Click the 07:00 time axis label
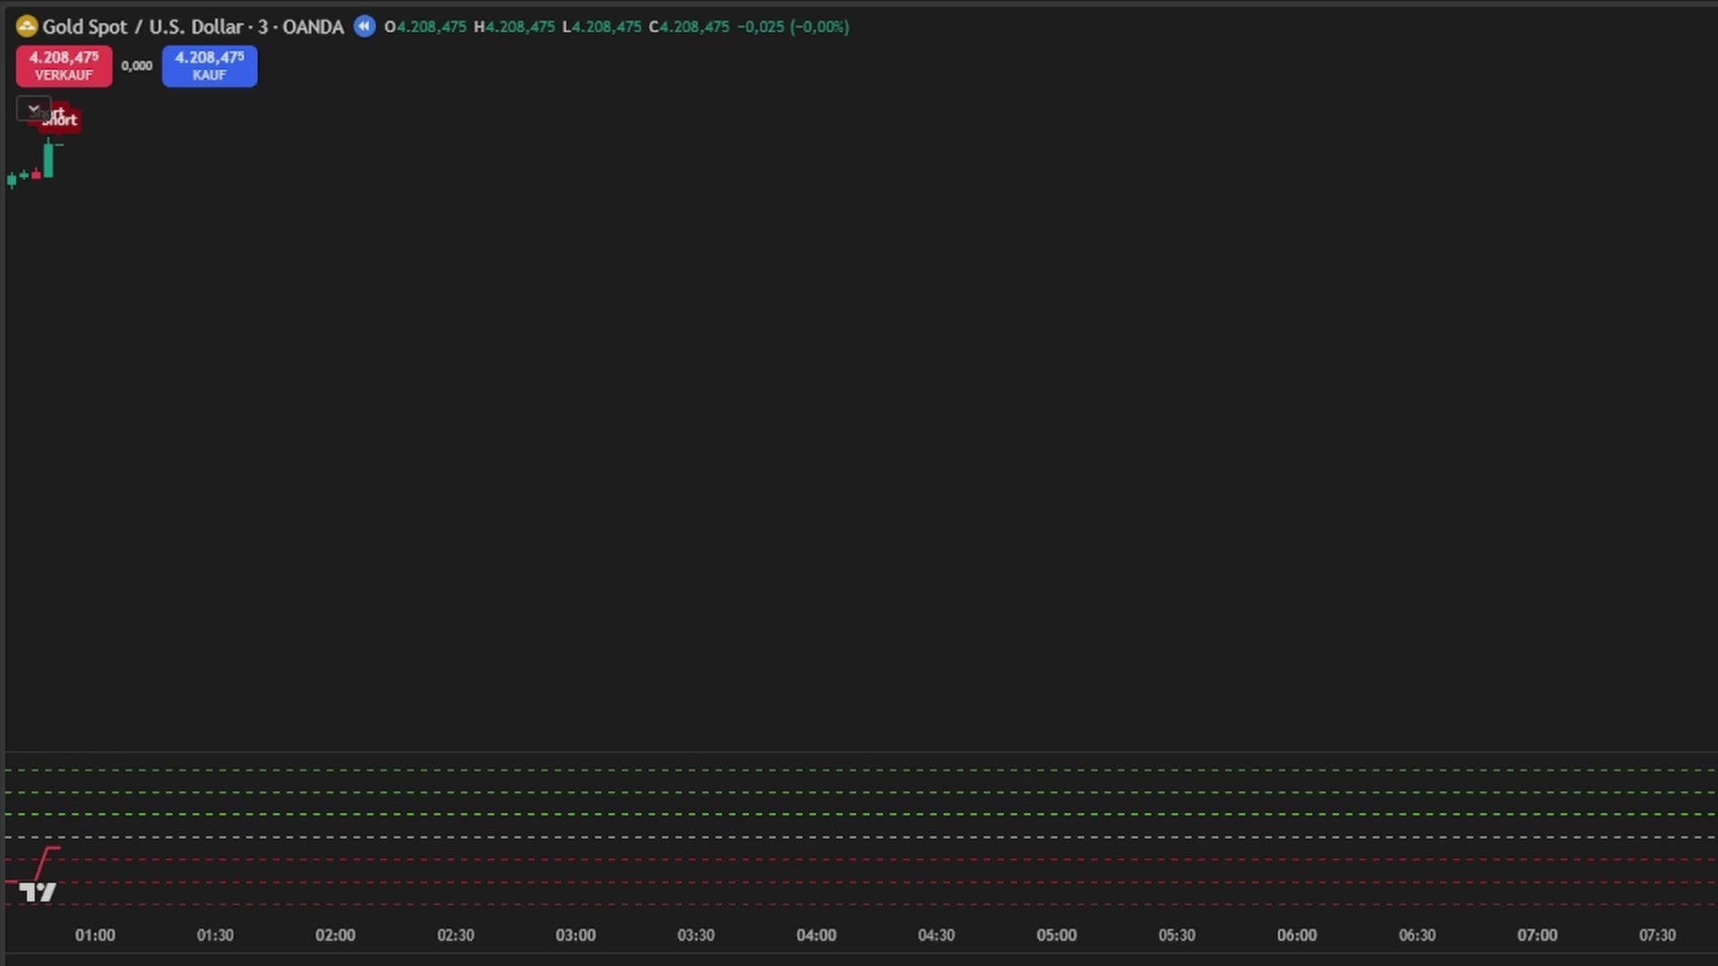The image size is (1718, 966). pyautogui.click(x=1537, y=935)
